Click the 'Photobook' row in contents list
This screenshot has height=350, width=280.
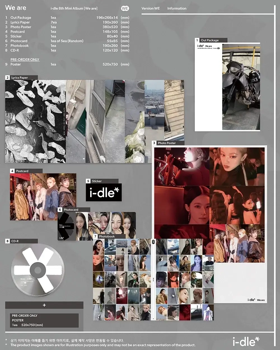point(67,45)
